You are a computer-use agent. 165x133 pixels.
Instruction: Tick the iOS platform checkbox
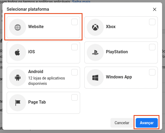click(75, 47)
